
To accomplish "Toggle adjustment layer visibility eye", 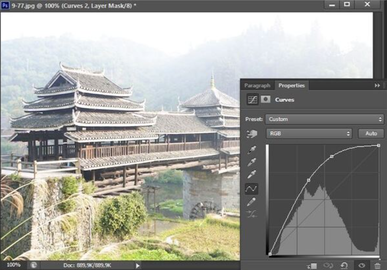I will click(362, 266).
